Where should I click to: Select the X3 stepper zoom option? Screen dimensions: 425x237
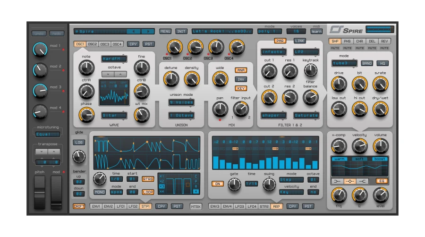[x=161, y=186]
